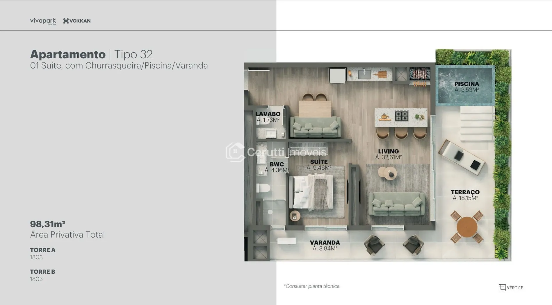Select the cooktop on the kitchen island
This screenshot has width=552, height=305.
point(401,116)
